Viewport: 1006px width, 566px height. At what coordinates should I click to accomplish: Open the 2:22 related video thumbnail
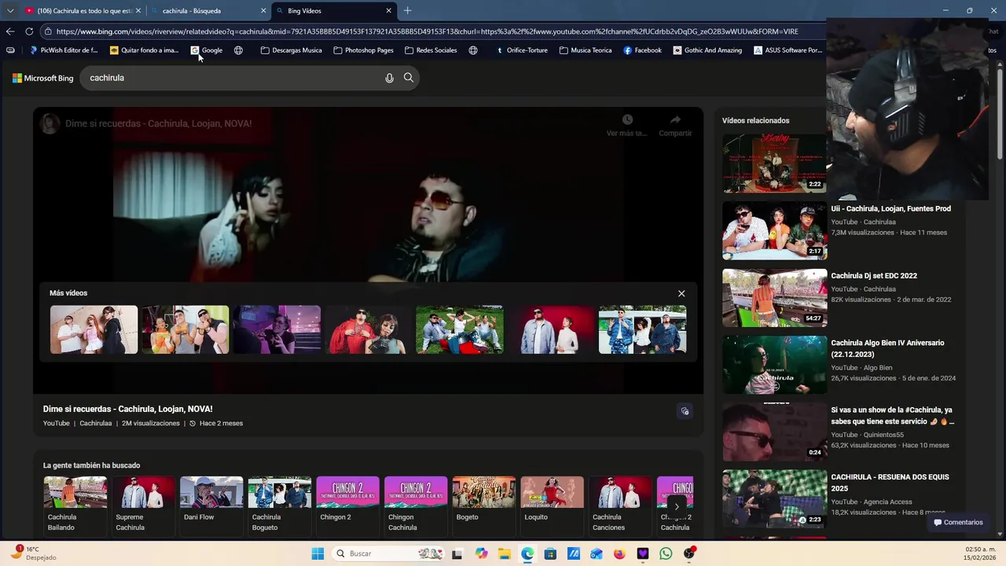[774, 164]
